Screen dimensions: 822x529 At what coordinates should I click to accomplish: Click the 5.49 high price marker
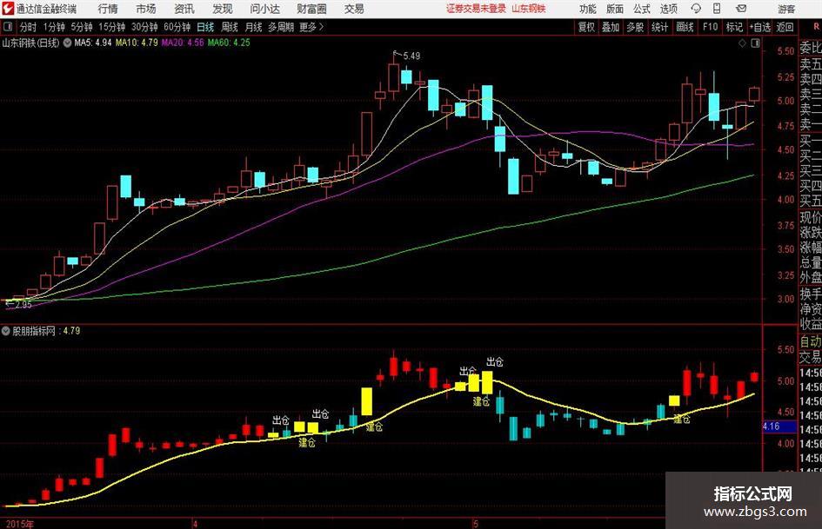pyautogui.click(x=411, y=56)
